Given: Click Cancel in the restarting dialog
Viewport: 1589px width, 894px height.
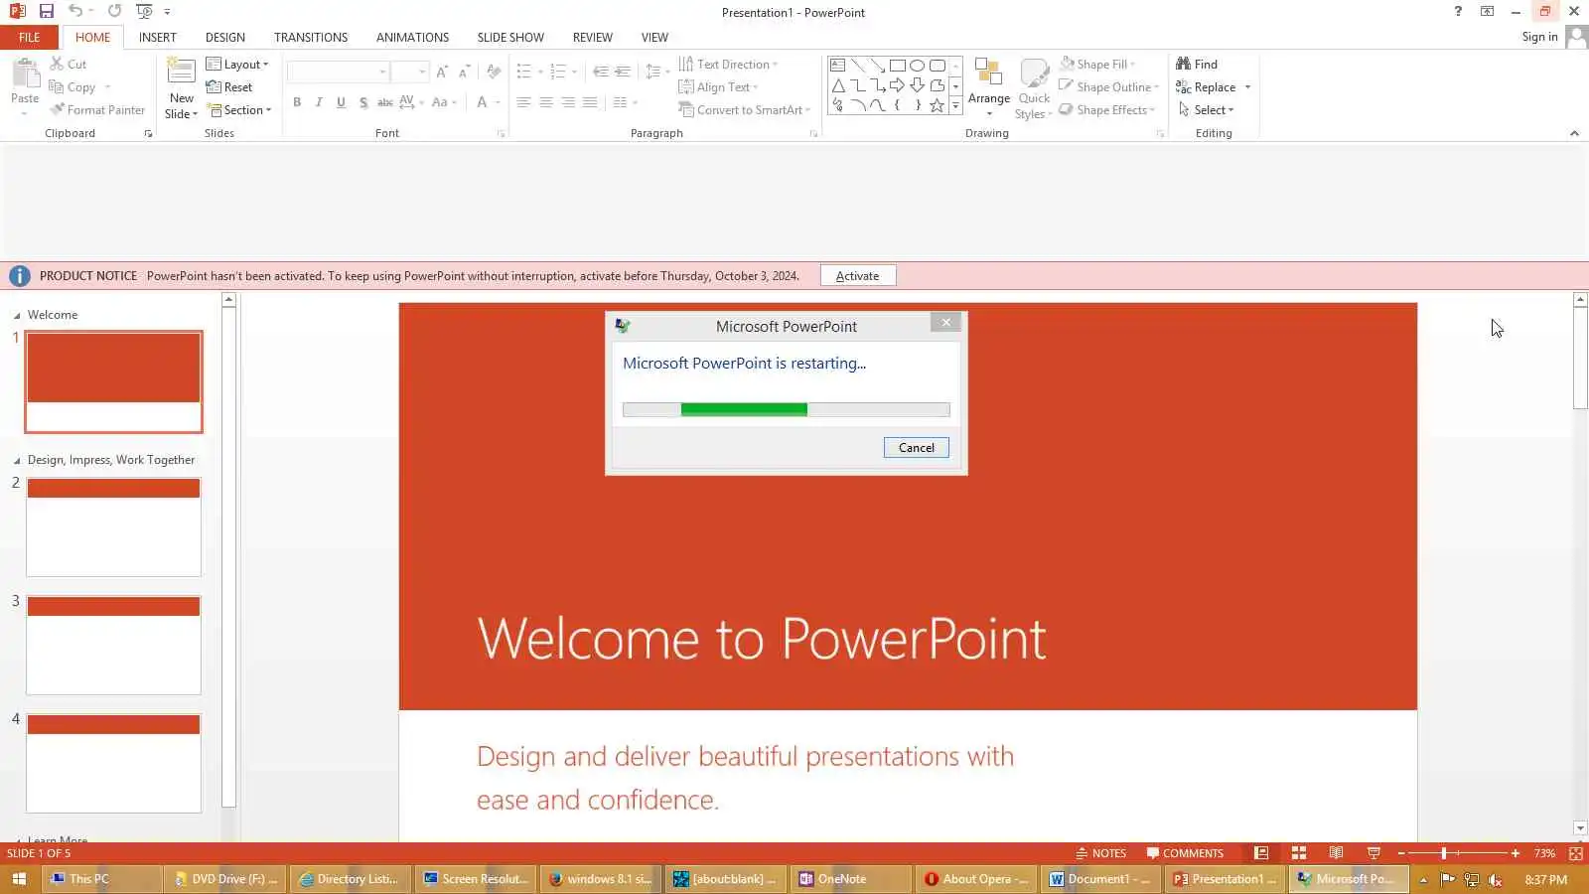Looking at the screenshot, I should 916,448.
